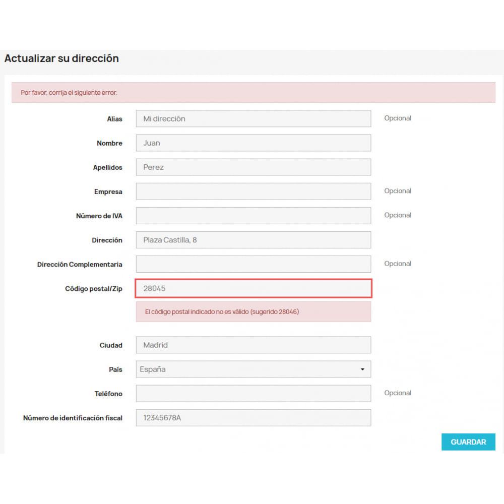This screenshot has width=504, height=504.
Task: Select the Dirección Complementaria input field
Action: tap(253, 264)
